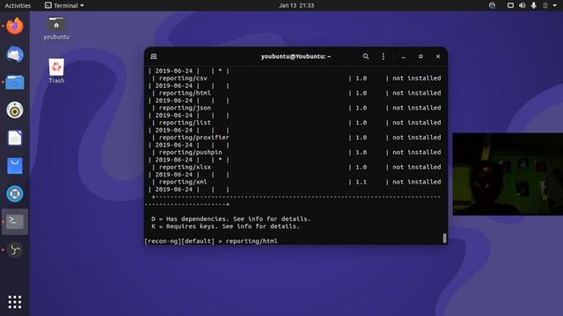Image resolution: width=563 pixels, height=316 pixels.
Task: Open Firefox from the dock
Action: [x=15, y=25]
